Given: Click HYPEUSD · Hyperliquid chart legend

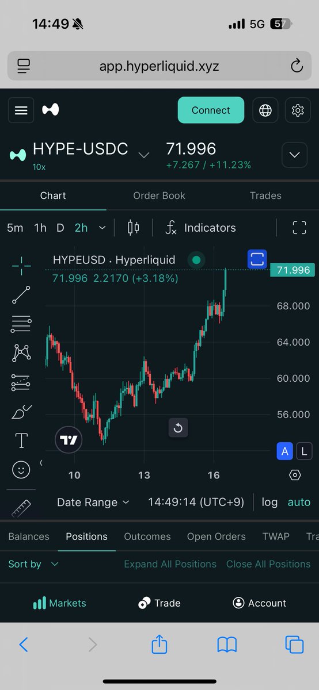Looking at the screenshot, I should coord(114,260).
